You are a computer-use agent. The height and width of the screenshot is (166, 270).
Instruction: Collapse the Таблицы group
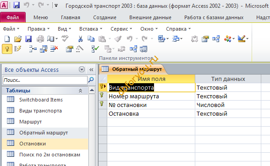coord(80,91)
